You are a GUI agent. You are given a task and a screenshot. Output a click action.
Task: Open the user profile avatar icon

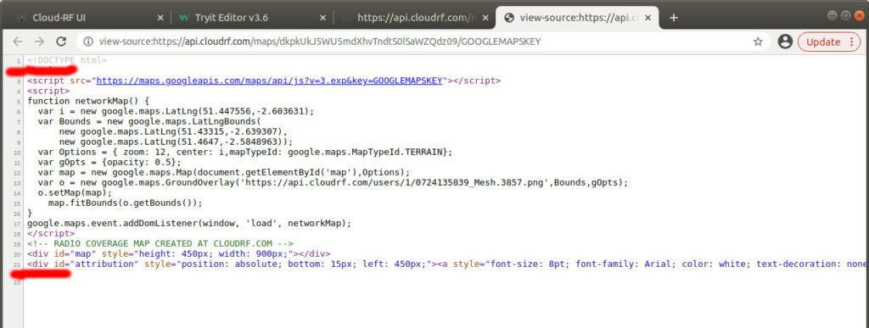pos(785,42)
